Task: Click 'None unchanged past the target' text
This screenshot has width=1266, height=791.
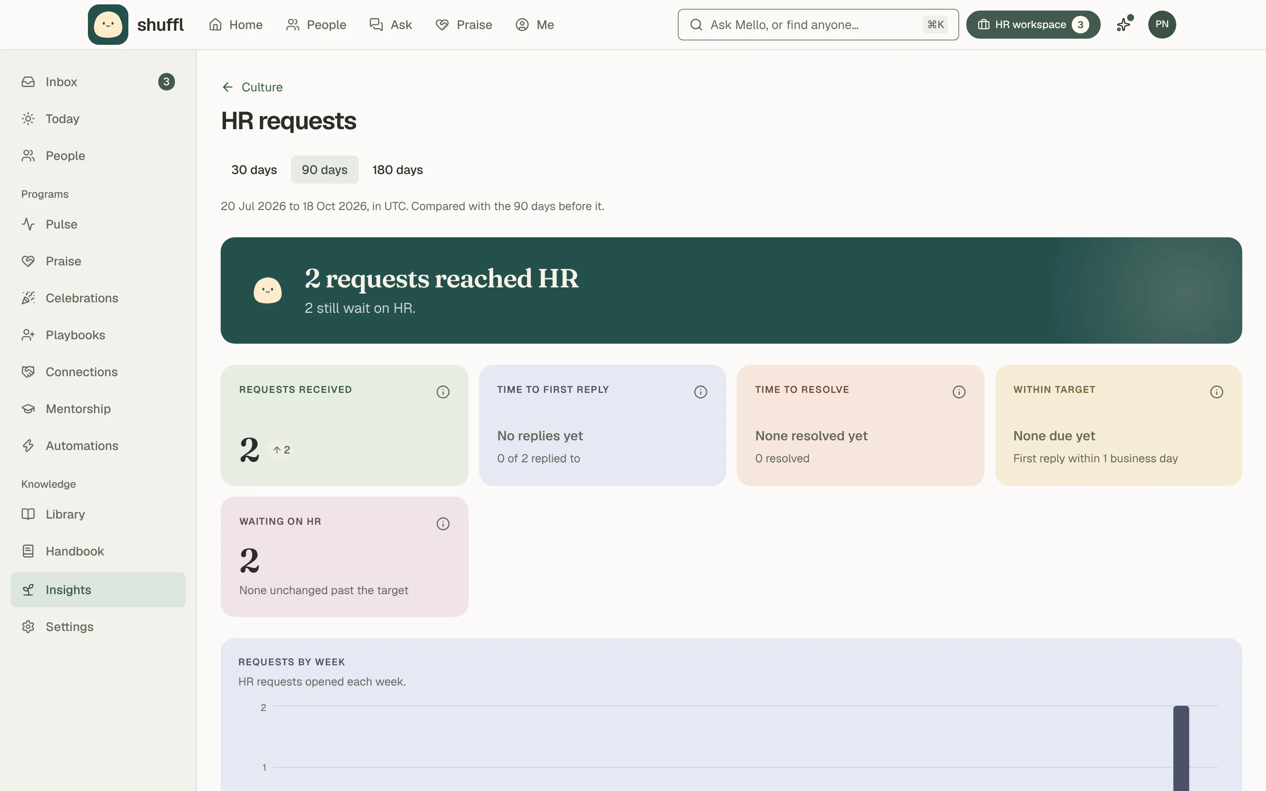Action: point(323,590)
